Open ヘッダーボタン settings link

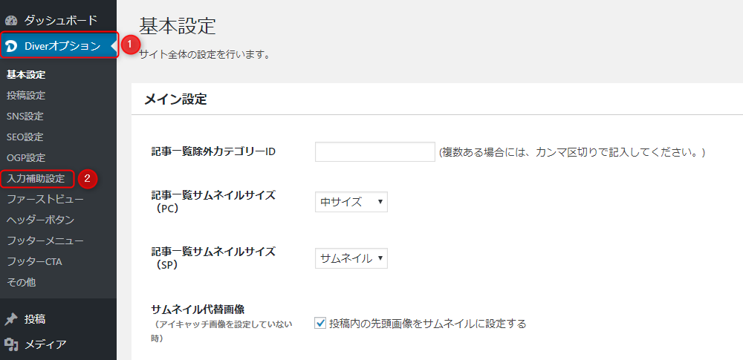click(40, 220)
